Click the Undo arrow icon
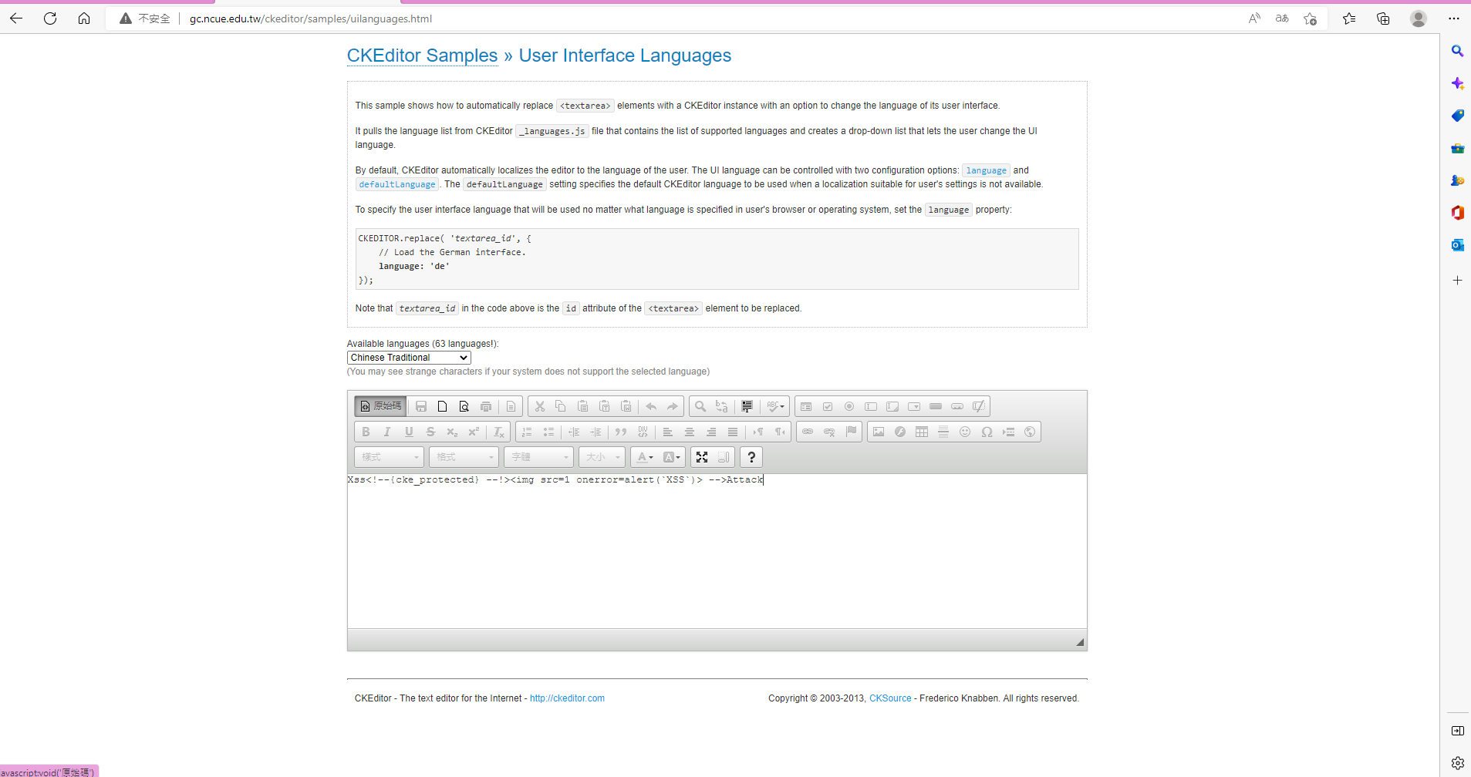The height and width of the screenshot is (777, 1471). tap(651, 406)
